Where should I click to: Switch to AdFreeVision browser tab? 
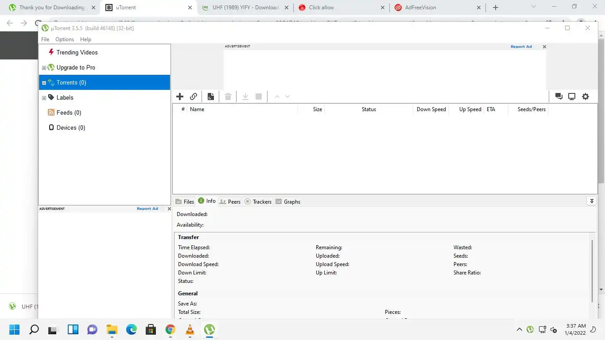click(x=438, y=8)
